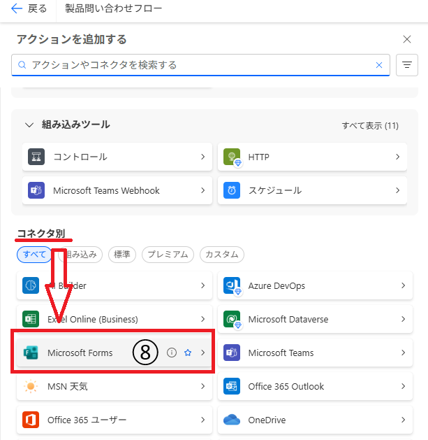Favorite Microsoft Forms with the star icon
The width and height of the screenshot is (428, 440).
click(187, 353)
